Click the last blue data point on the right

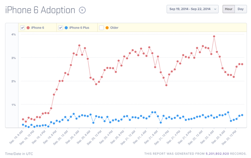pyautogui.click(x=242, y=115)
